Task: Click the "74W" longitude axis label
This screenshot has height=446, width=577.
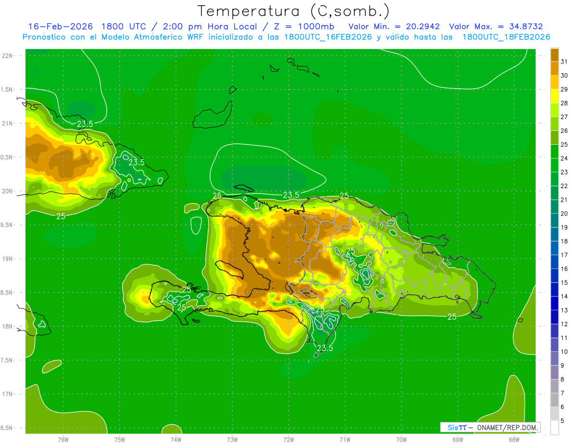Action: click(x=176, y=439)
